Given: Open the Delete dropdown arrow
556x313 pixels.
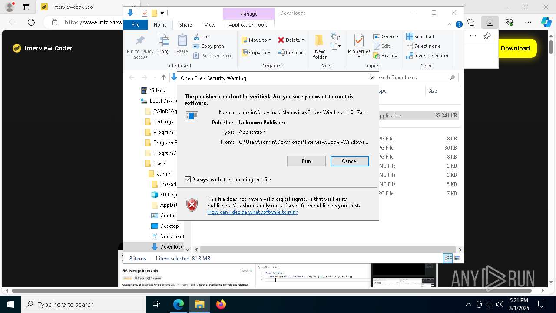Looking at the screenshot, I should [x=303, y=40].
